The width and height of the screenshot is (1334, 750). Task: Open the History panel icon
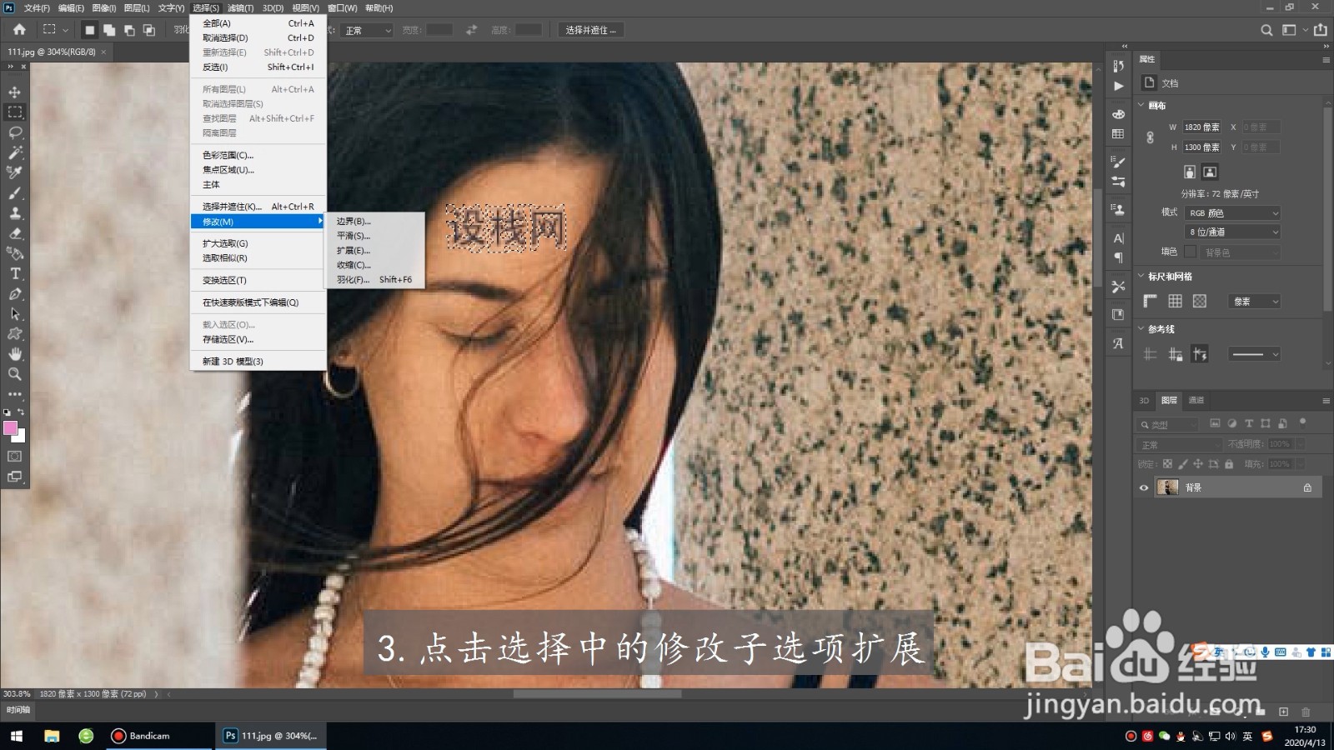click(x=1118, y=66)
